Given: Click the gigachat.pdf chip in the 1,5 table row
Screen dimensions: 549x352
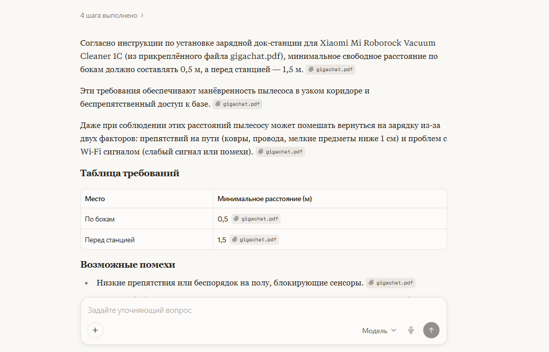Looking at the screenshot, I should pyautogui.click(x=254, y=239).
